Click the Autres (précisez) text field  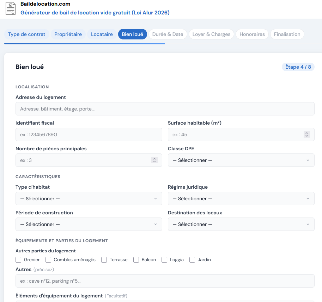(x=165, y=281)
